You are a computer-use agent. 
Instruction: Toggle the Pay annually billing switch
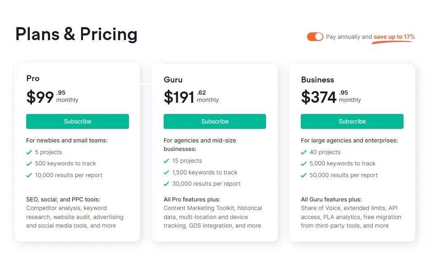315,37
